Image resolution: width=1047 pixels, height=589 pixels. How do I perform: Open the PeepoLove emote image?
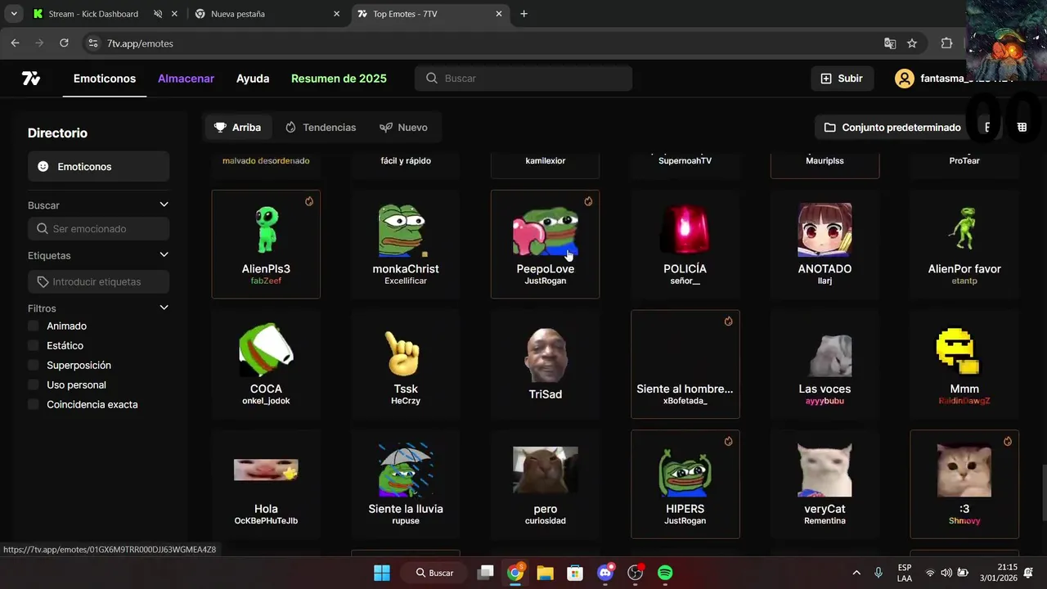[x=546, y=231]
